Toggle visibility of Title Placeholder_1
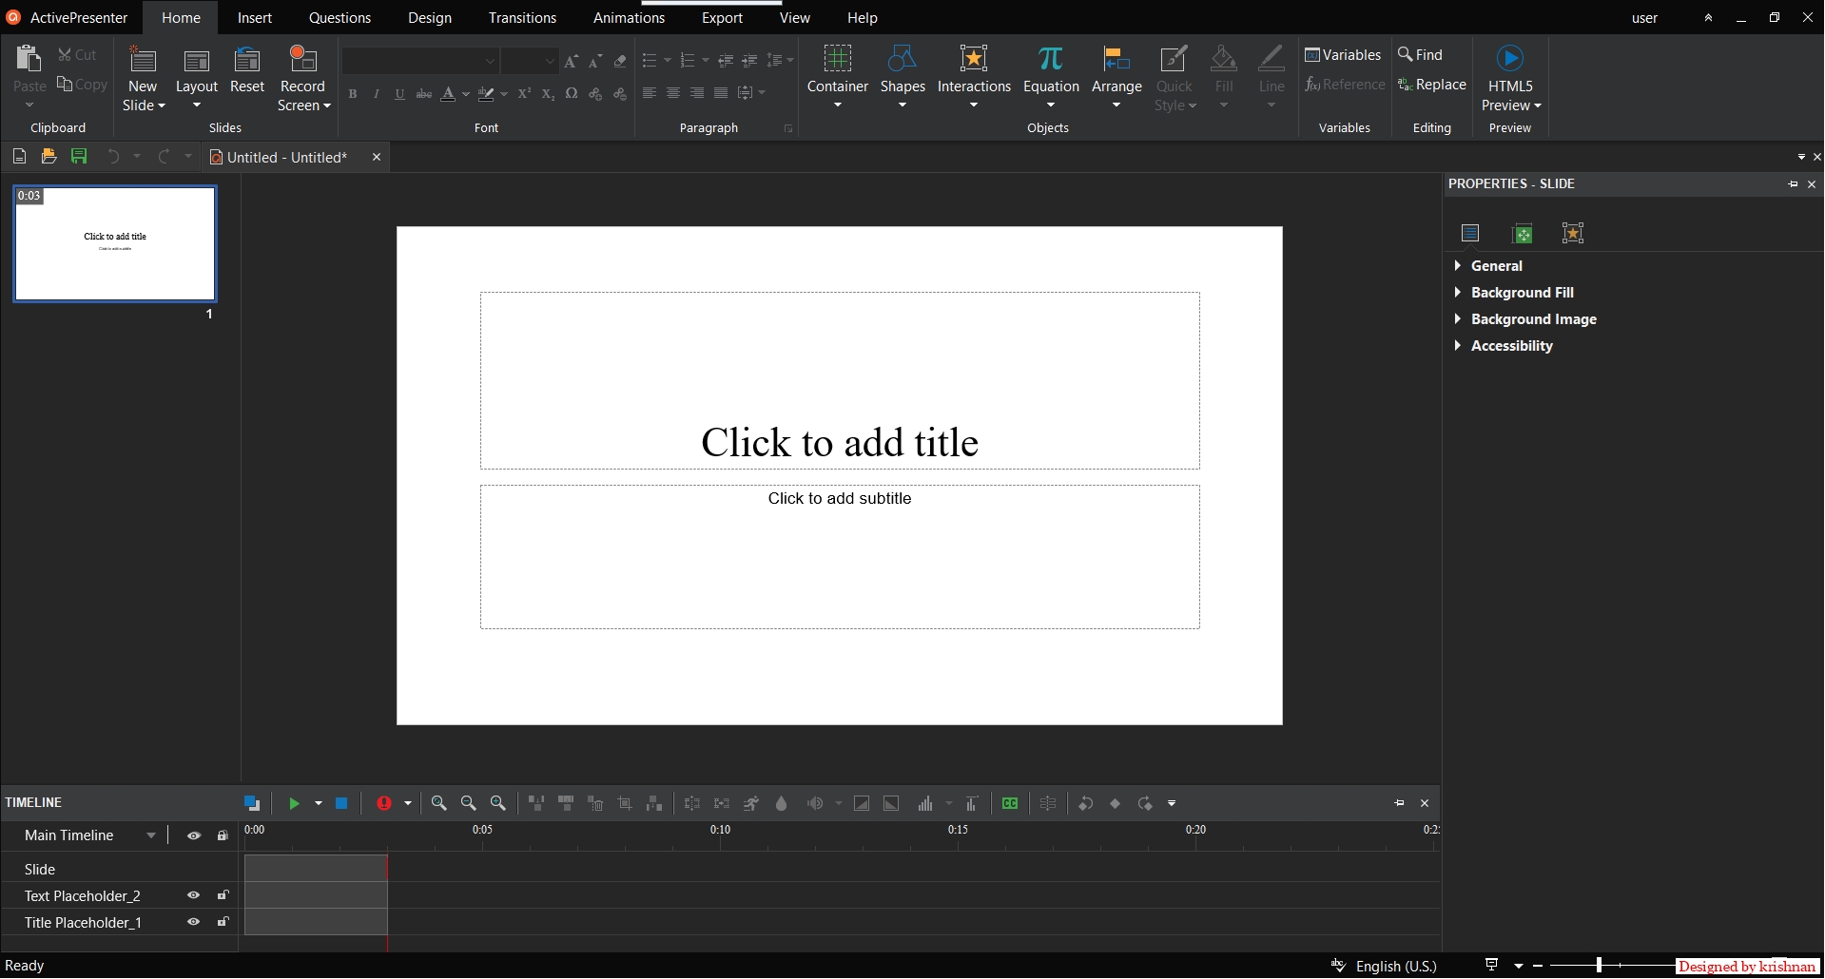1825x979 pixels. click(x=194, y=922)
